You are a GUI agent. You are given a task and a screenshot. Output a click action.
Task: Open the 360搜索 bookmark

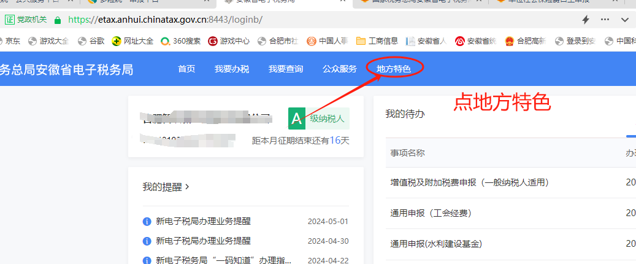pos(180,41)
